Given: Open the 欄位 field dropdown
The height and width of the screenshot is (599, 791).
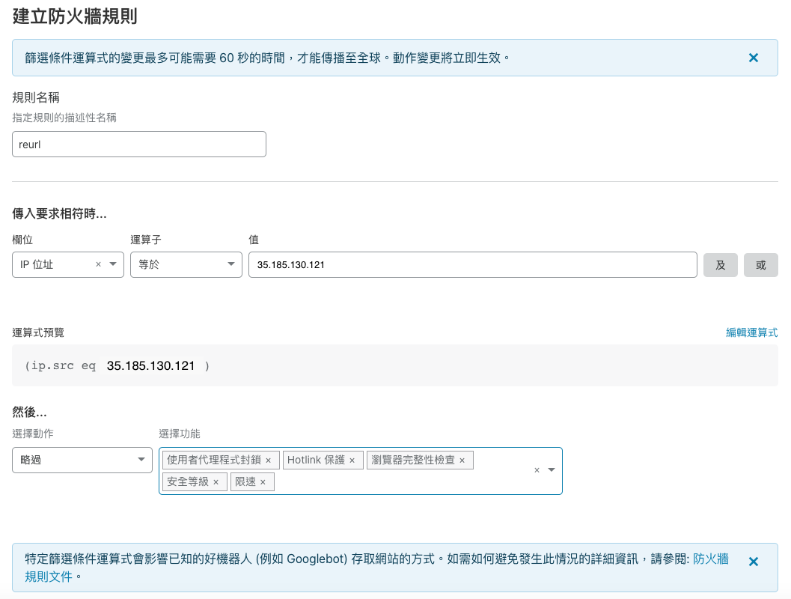Looking at the screenshot, I should (x=113, y=264).
